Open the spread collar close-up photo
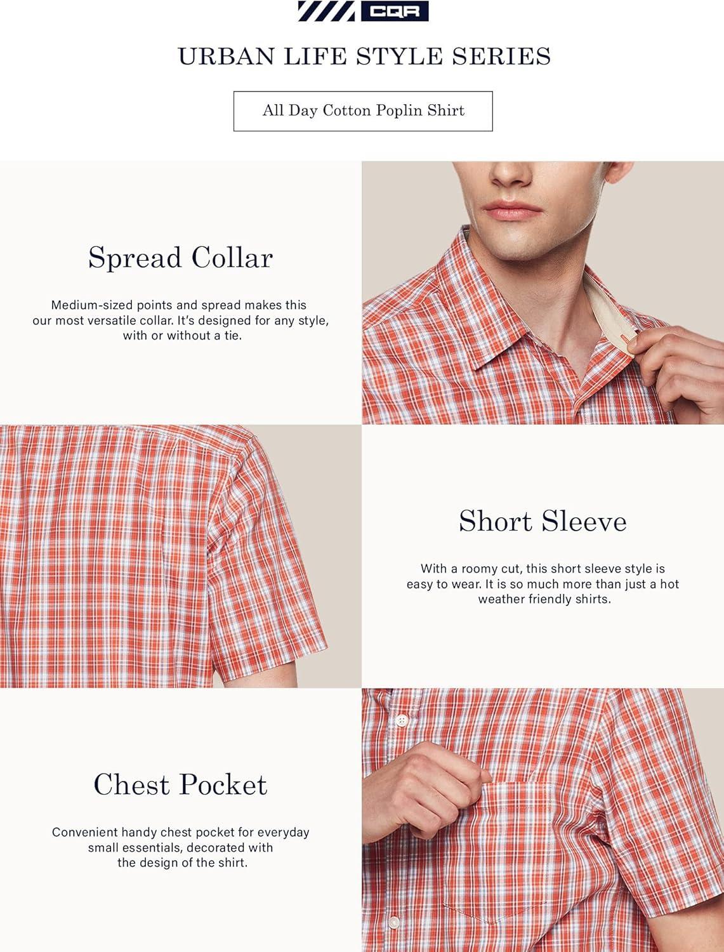 pyautogui.click(x=543, y=293)
